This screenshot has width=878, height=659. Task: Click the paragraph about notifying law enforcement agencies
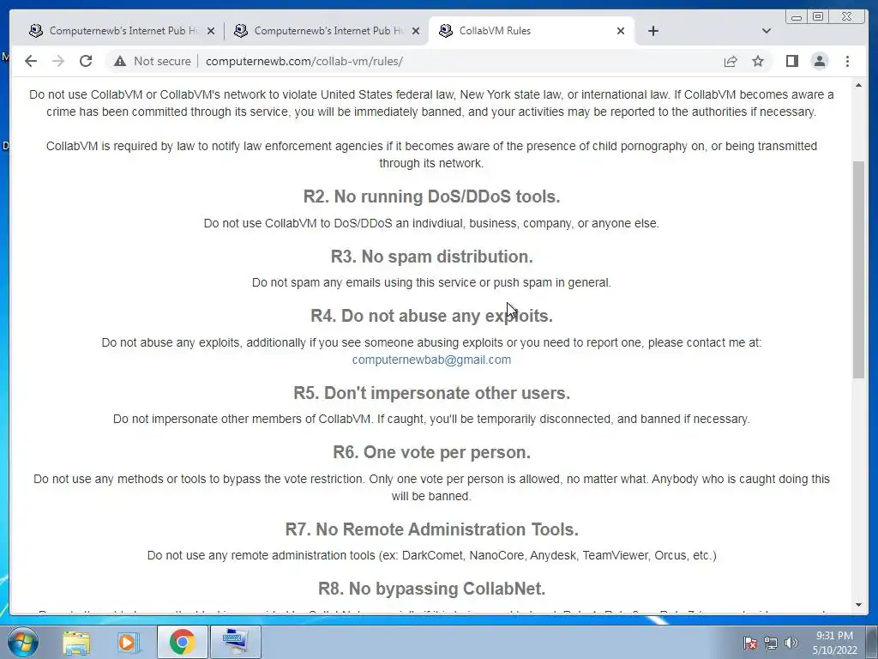point(431,154)
